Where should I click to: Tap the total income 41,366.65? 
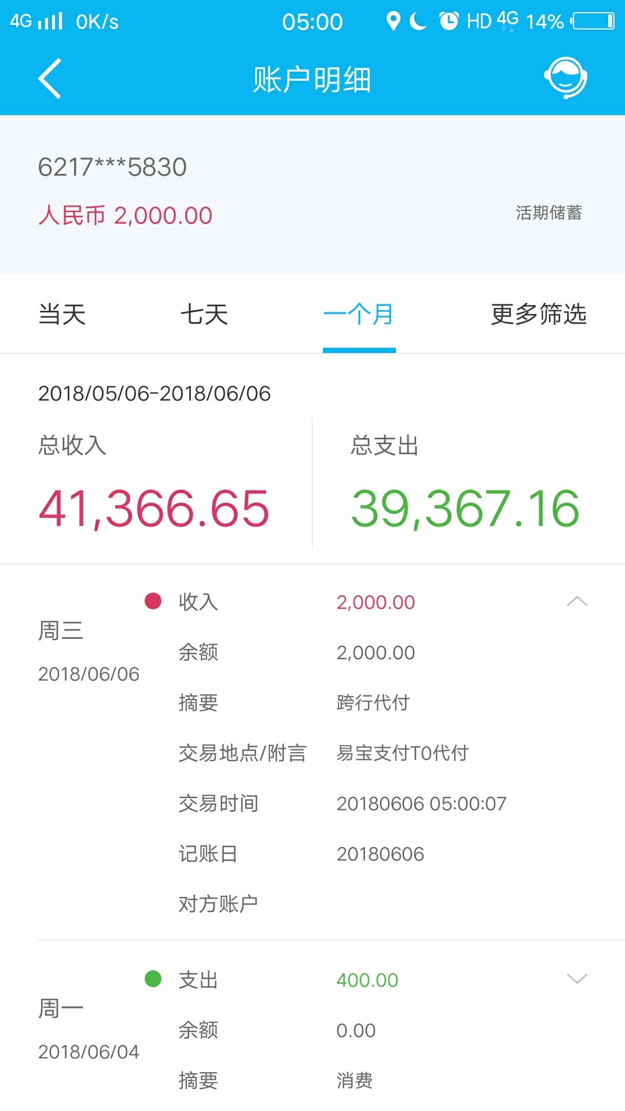tap(154, 509)
